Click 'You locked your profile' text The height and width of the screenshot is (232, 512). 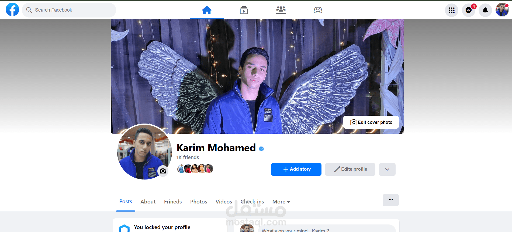pos(162,227)
